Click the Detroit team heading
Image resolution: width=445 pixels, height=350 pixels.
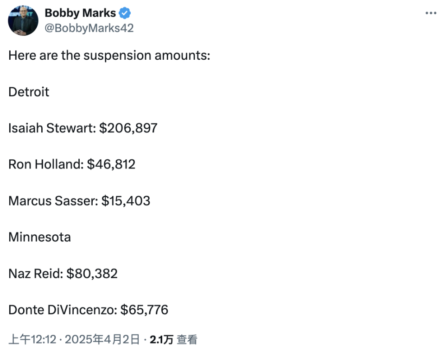(x=29, y=92)
